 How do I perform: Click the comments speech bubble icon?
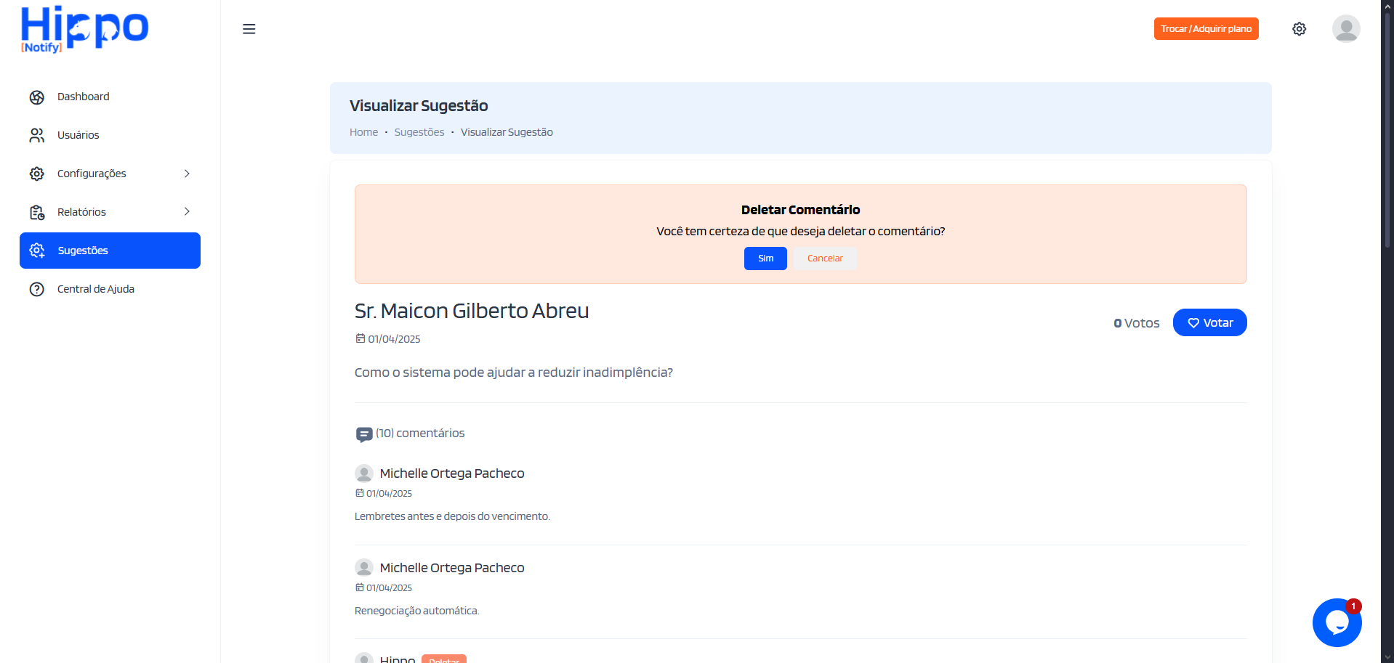(364, 434)
